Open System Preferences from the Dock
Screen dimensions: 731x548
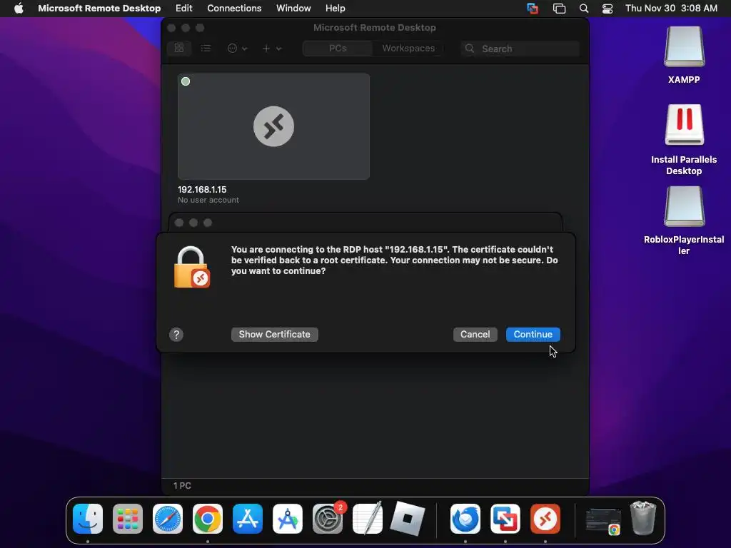327,519
